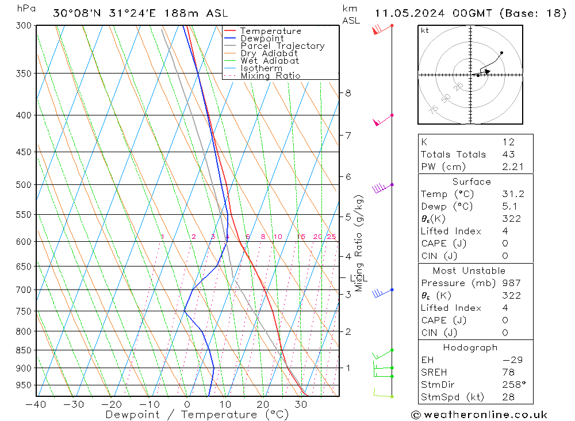This screenshot has height=421, width=575.
Task: Click the red wind barb at 300 hPa
Action: pyautogui.click(x=382, y=29)
